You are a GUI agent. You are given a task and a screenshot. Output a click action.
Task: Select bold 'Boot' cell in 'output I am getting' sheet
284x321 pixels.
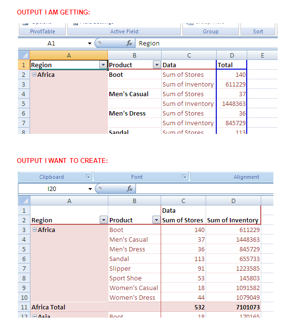135,75
